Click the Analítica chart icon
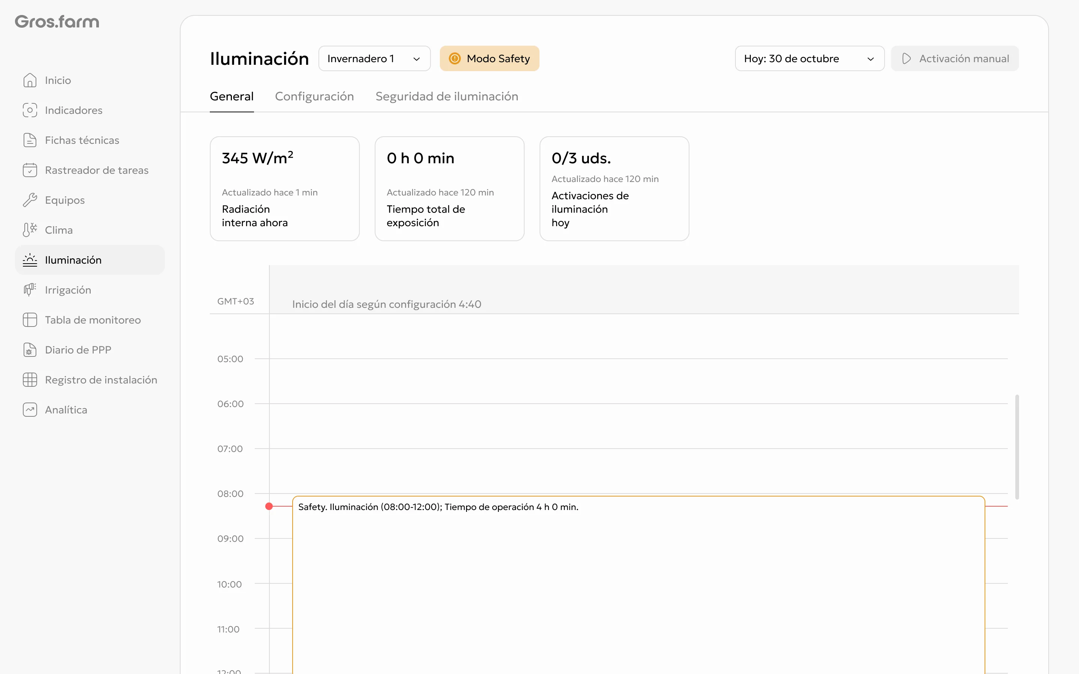This screenshot has height=674, width=1079. pyautogui.click(x=30, y=410)
